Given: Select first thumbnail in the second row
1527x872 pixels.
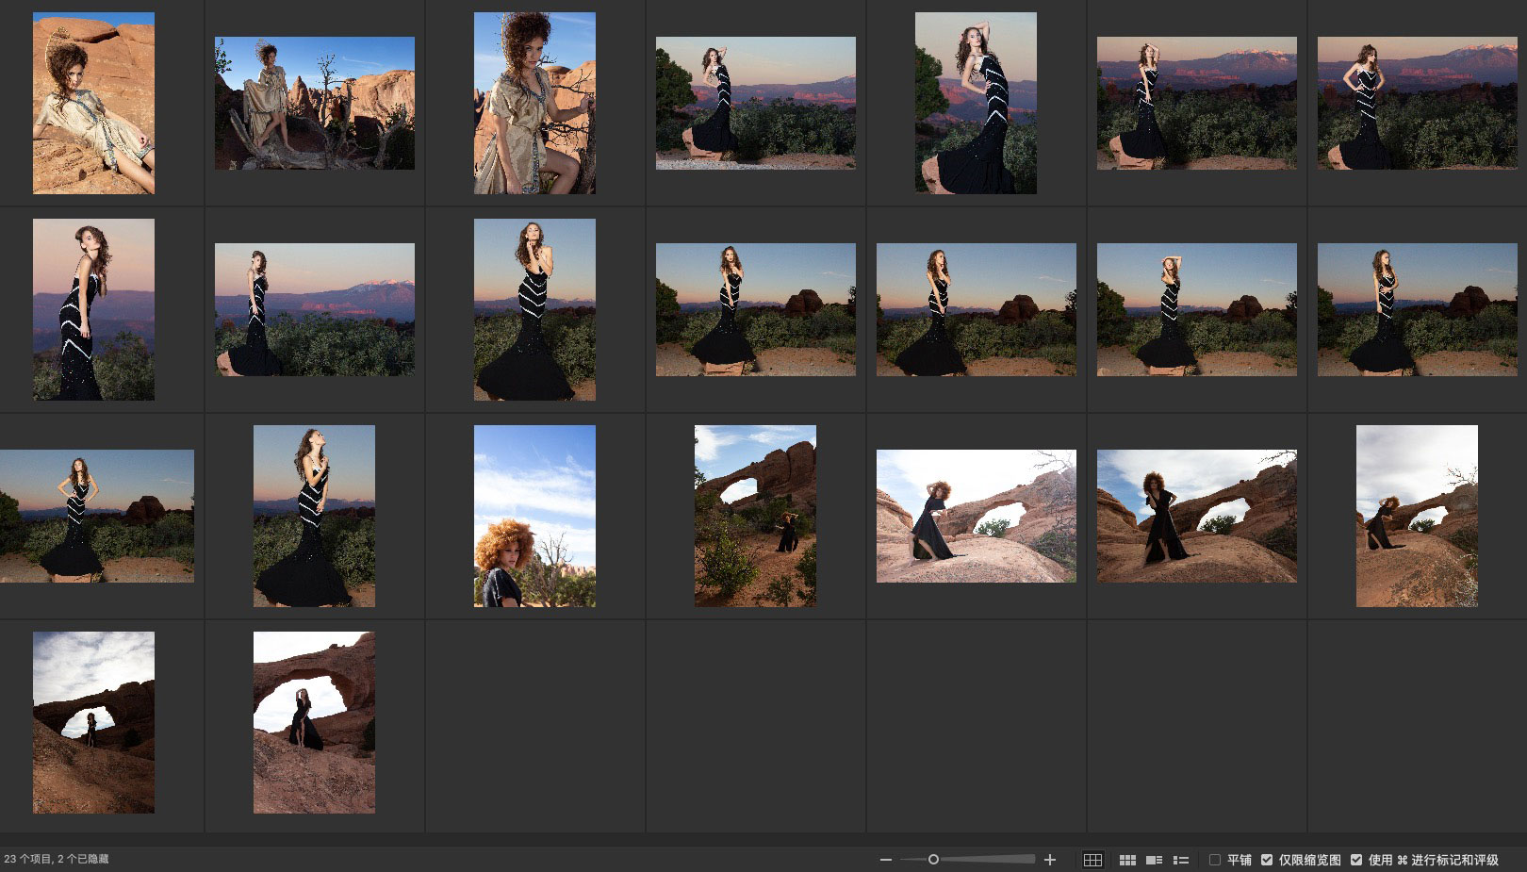Looking at the screenshot, I should (x=93, y=309).
